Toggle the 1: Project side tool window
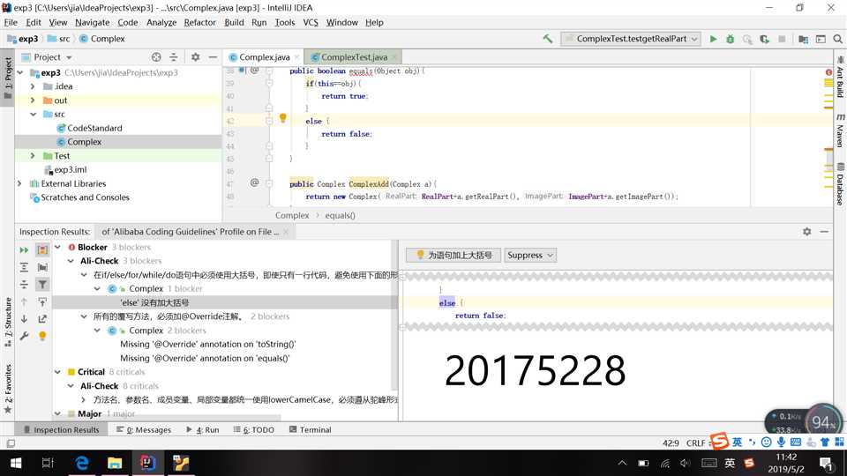847x476 pixels. tap(8, 78)
